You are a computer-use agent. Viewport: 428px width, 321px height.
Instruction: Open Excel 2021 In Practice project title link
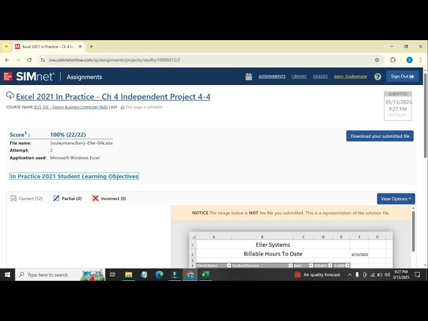point(113,96)
